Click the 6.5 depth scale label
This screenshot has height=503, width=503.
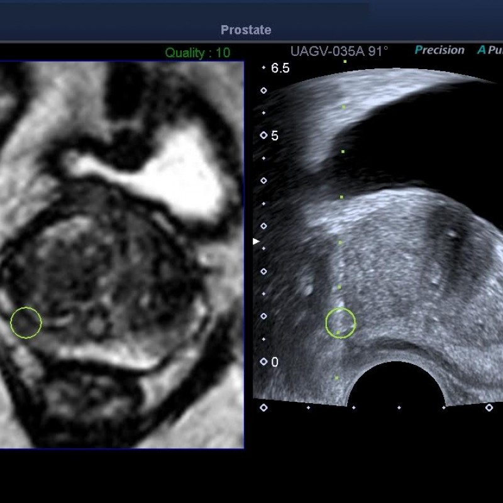click(280, 69)
